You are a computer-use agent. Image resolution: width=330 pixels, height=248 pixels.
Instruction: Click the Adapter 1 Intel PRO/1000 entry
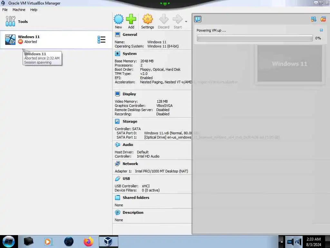click(x=161, y=171)
